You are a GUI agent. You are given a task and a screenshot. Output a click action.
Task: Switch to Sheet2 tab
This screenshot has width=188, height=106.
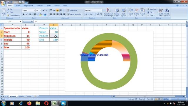click(21, 96)
